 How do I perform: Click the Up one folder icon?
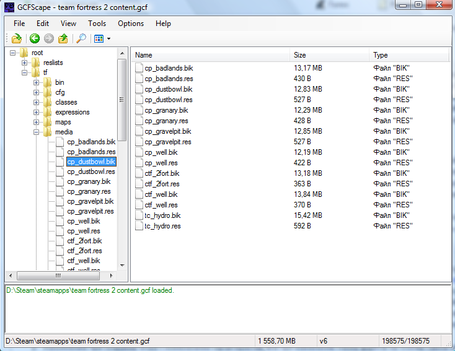[x=63, y=39]
